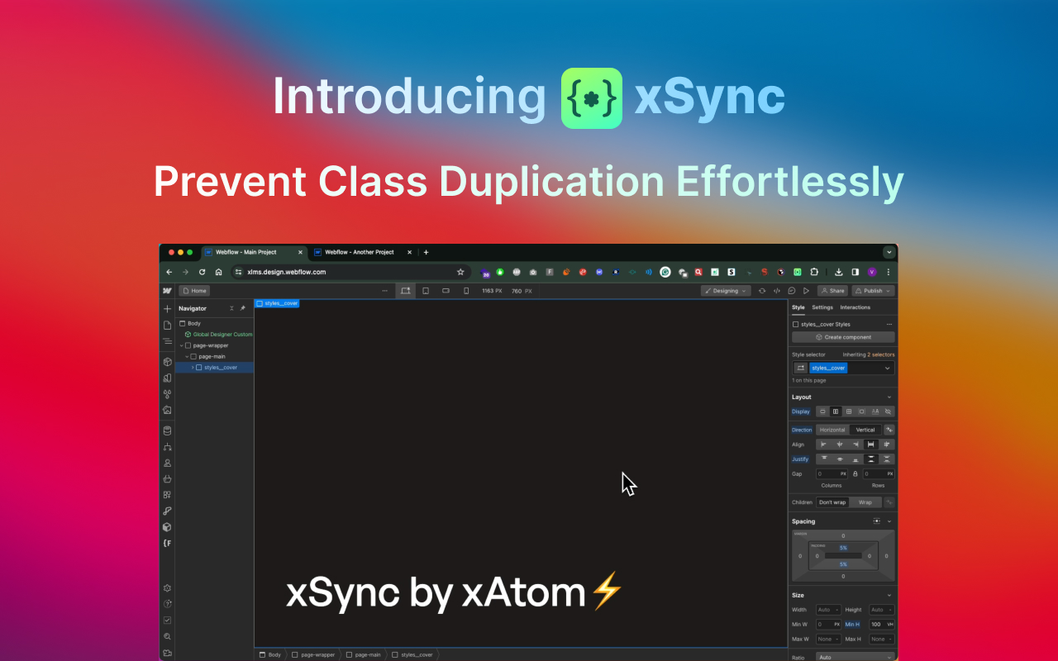Image resolution: width=1058 pixels, height=661 pixels.
Task: Open the Apps icon in left sidebar
Action: point(167,495)
